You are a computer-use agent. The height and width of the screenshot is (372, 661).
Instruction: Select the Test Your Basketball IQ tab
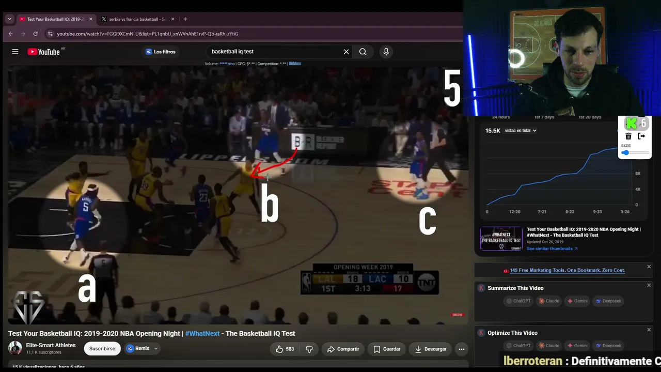click(56, 19)
